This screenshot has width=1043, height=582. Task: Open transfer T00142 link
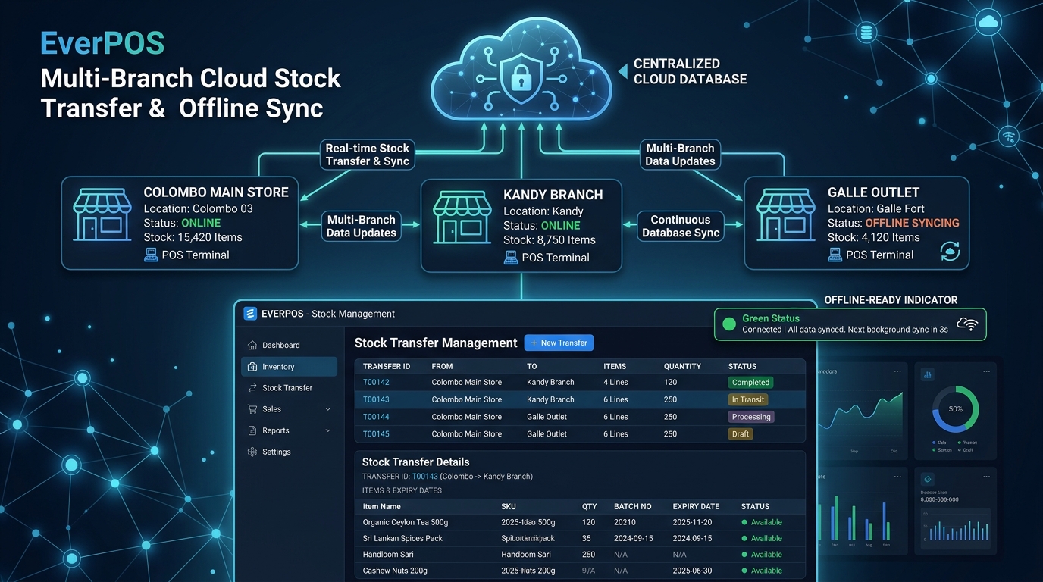(376, 383)
